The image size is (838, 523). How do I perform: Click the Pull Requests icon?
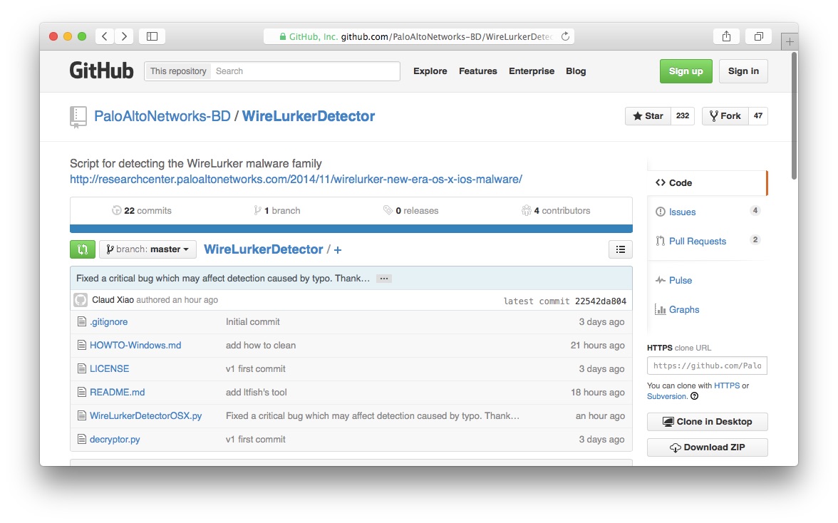pyautogui.click(x=661, y=241)
